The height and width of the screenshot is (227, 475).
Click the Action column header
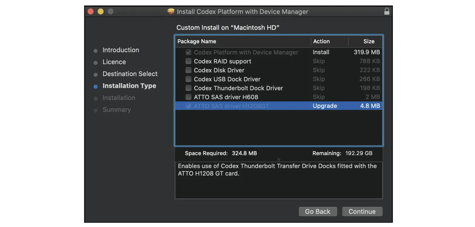pyautogui.click(x=321, y=41)
